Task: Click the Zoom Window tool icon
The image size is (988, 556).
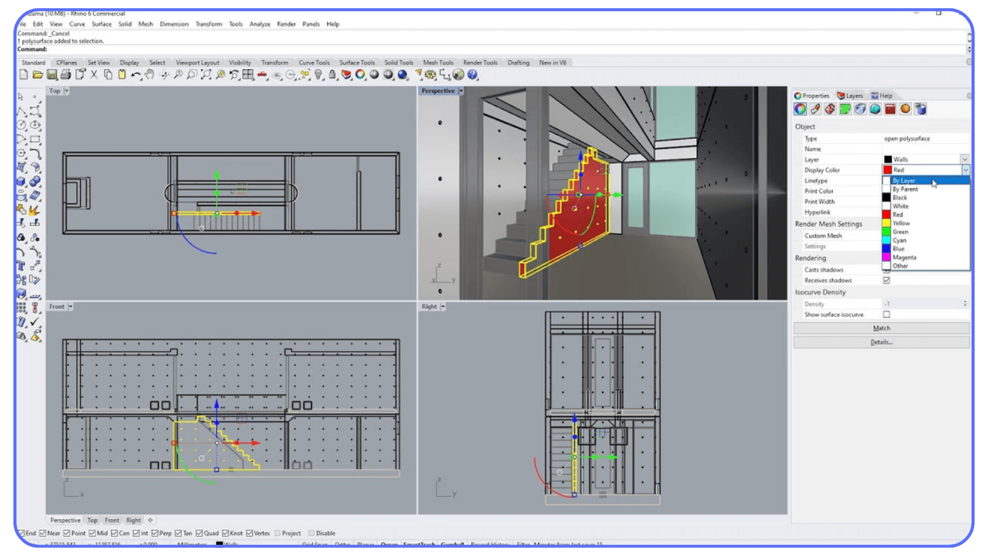Action: [192, 75]
